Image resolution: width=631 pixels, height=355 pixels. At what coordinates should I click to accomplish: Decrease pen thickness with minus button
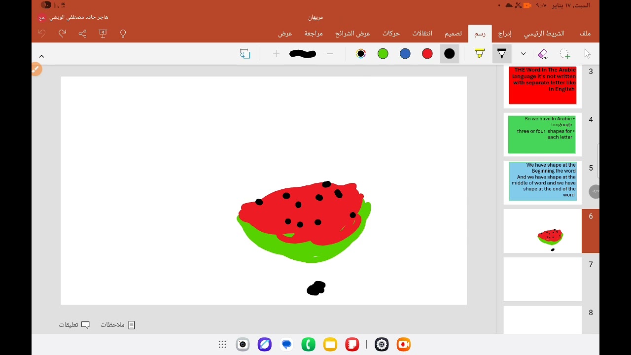coord(330,54)
